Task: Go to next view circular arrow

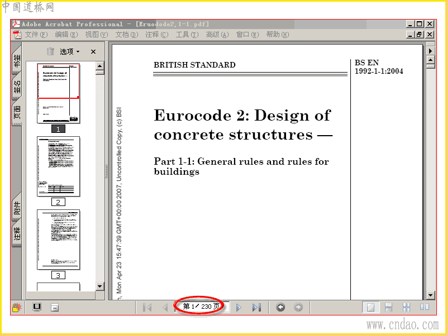Action: 298,307
